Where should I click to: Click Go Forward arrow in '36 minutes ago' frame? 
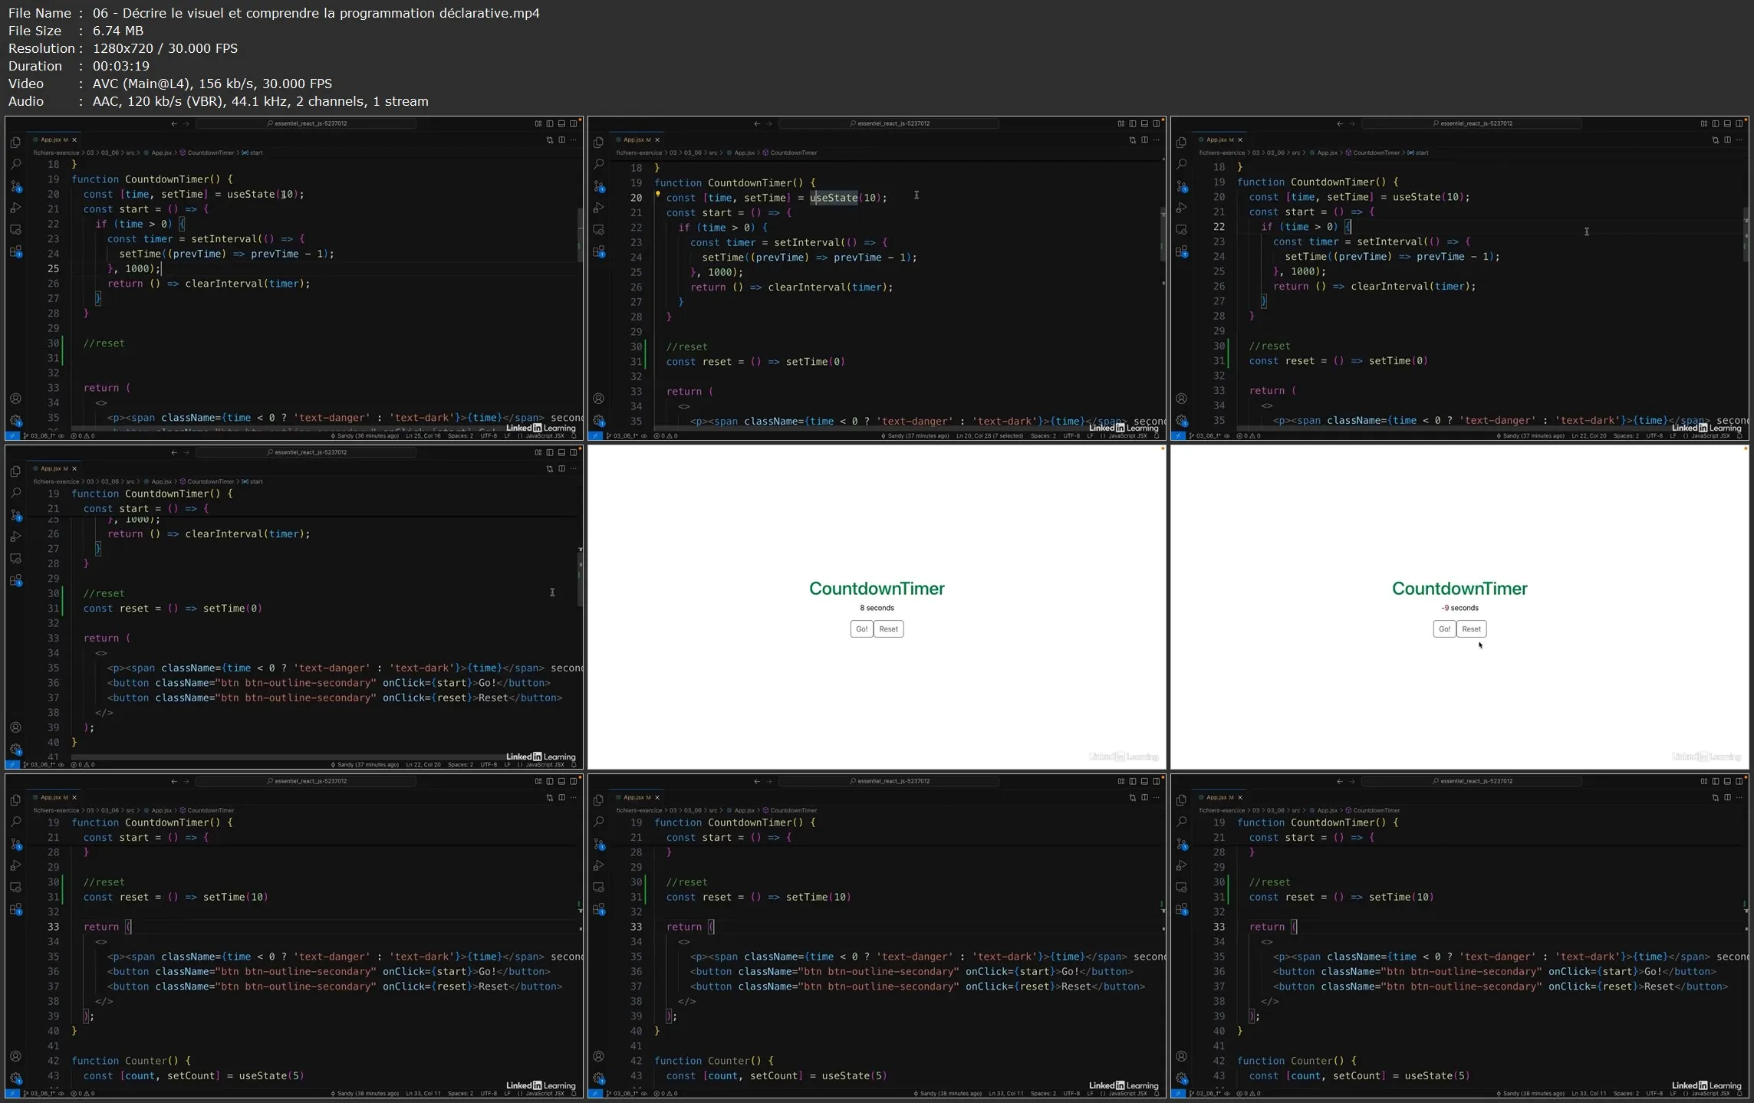186,123
